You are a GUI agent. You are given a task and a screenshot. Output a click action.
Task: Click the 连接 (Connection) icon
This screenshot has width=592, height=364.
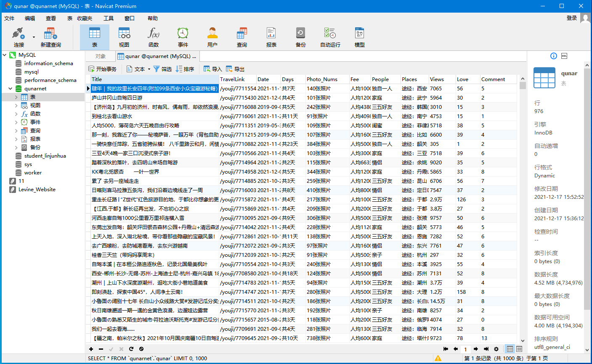[x=17, y=36]
